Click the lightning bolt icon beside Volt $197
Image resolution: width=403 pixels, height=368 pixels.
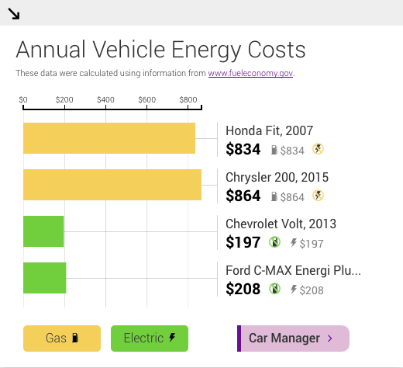(294, 243)
